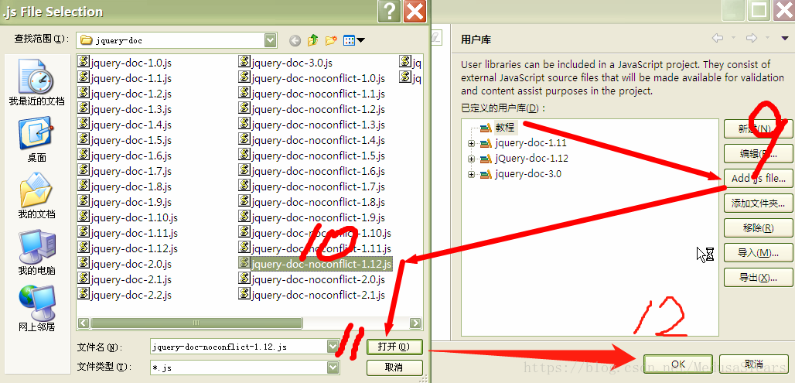Open forward history dropdown in 用户库 page

click(767, 39)
